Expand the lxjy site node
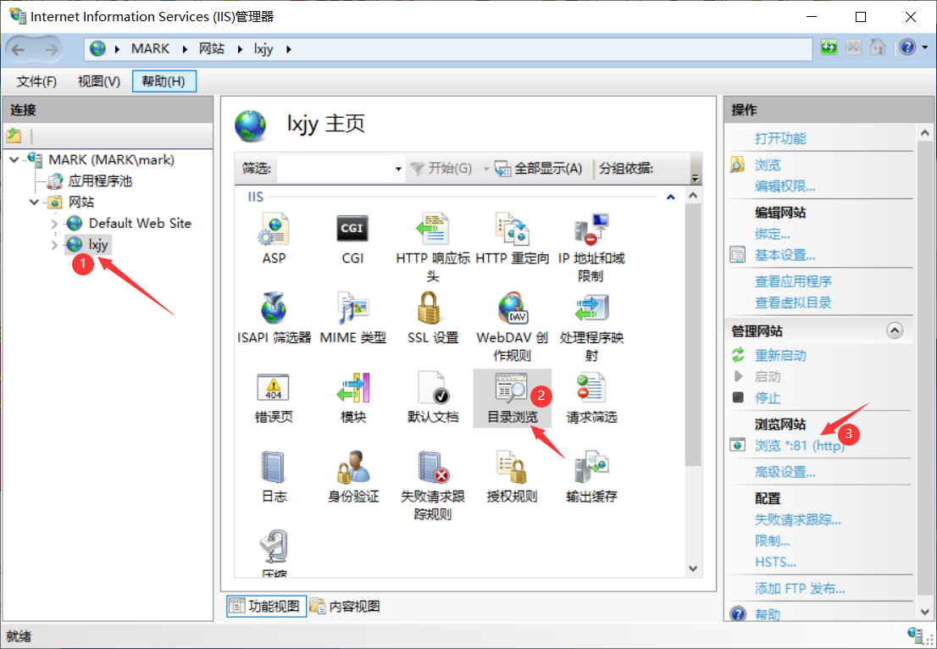Viewport: 937px width, 649px height. (x=54, y=245)
